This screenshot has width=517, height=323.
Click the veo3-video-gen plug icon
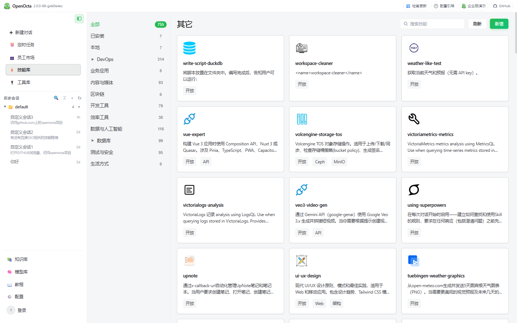(302, 190)
